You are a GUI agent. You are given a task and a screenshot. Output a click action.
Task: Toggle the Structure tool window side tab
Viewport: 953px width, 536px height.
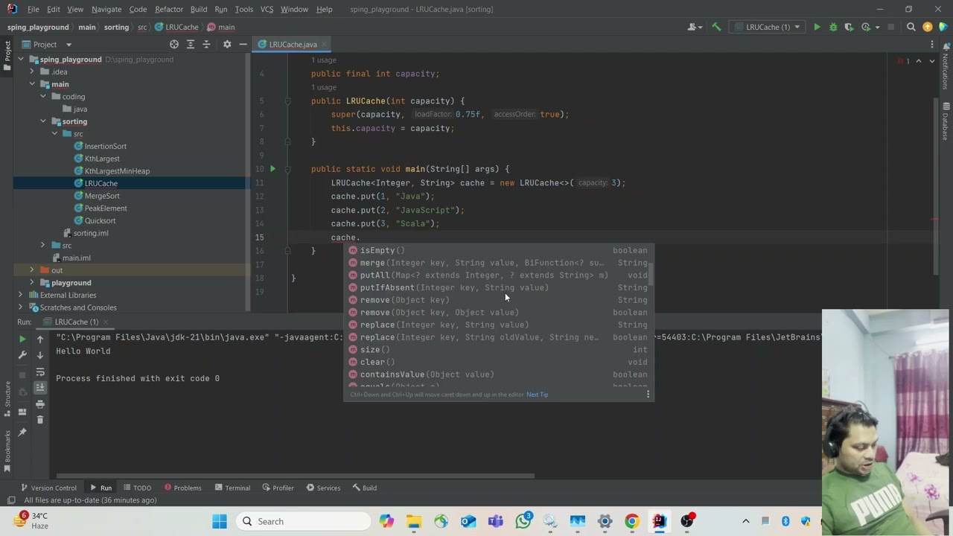[7, 401]
